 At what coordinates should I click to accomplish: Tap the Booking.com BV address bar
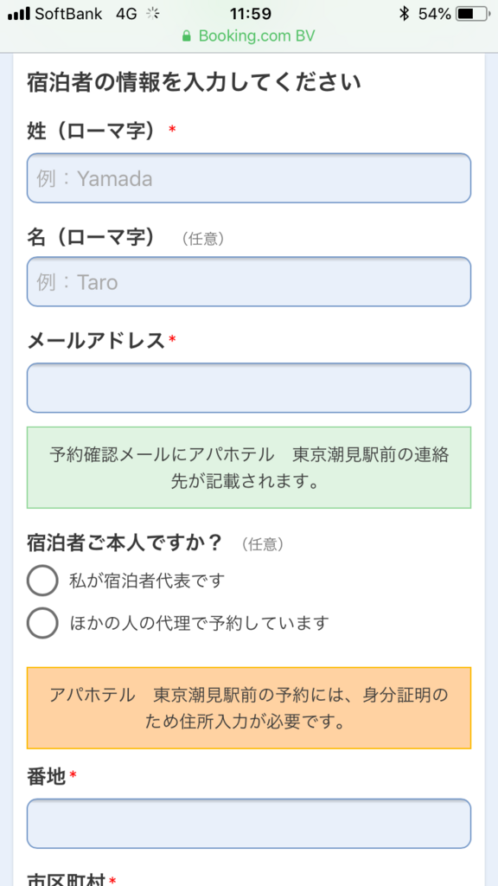point(249,36)
